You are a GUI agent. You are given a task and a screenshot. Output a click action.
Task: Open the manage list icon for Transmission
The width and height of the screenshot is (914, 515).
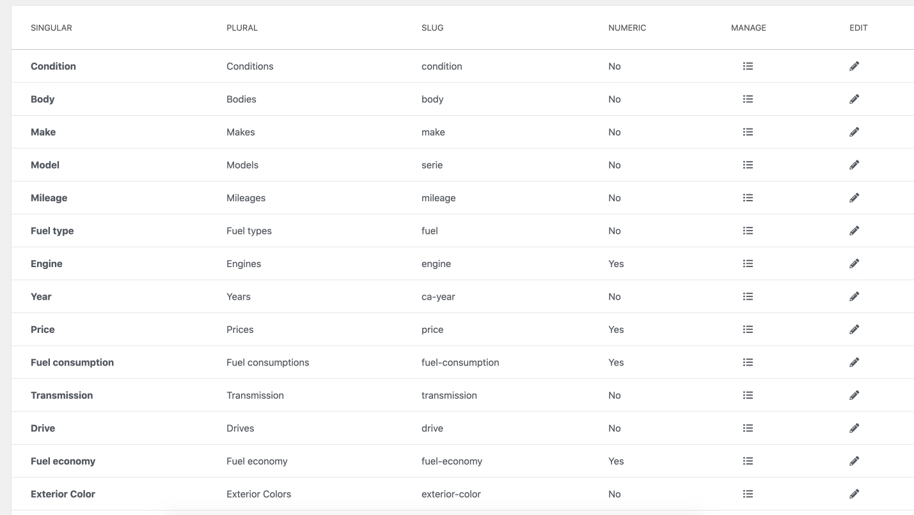pyautogui.click(x=748, y=395)
